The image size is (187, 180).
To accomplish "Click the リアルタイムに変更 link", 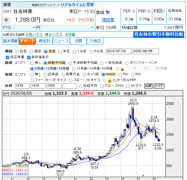I will coord(77,5).
